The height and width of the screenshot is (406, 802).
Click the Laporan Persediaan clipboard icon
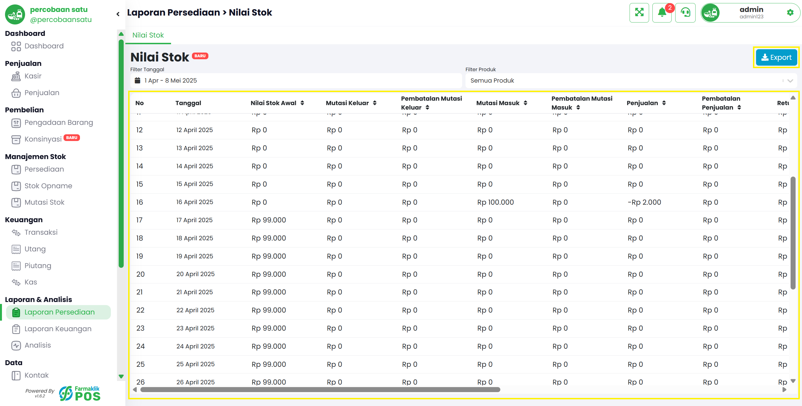[16, 313]
